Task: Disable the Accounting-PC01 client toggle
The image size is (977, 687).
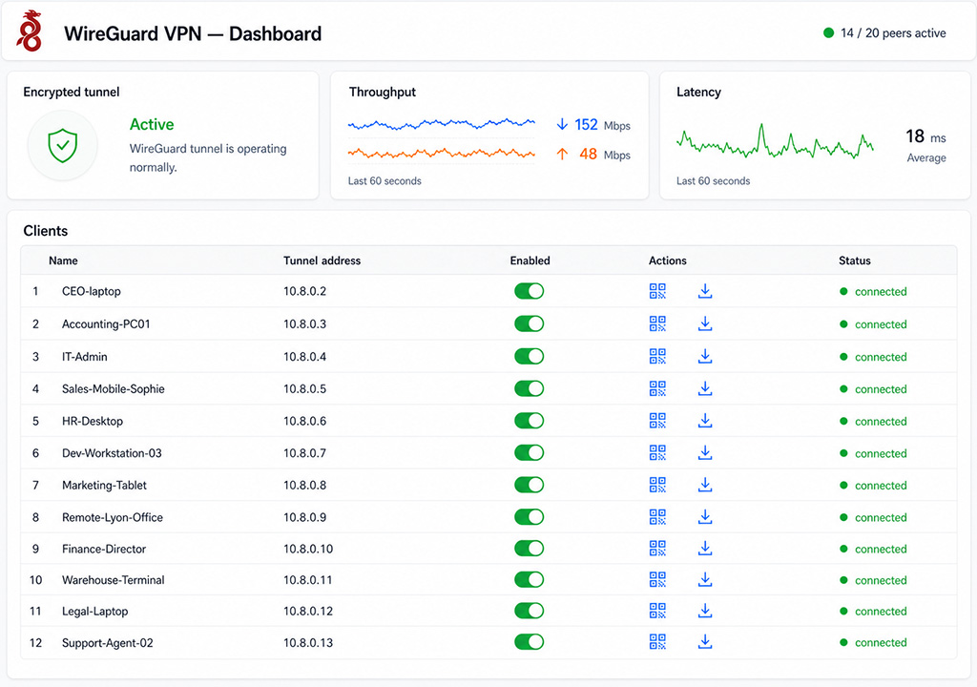Action: [x=529, y=323]
